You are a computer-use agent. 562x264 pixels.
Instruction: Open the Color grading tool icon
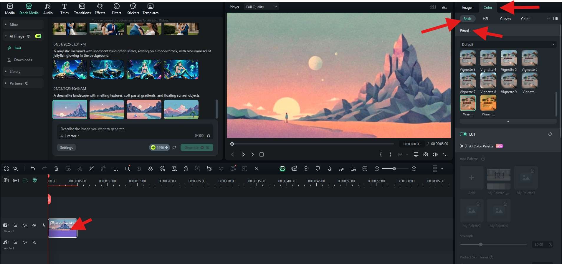(151, 169)
